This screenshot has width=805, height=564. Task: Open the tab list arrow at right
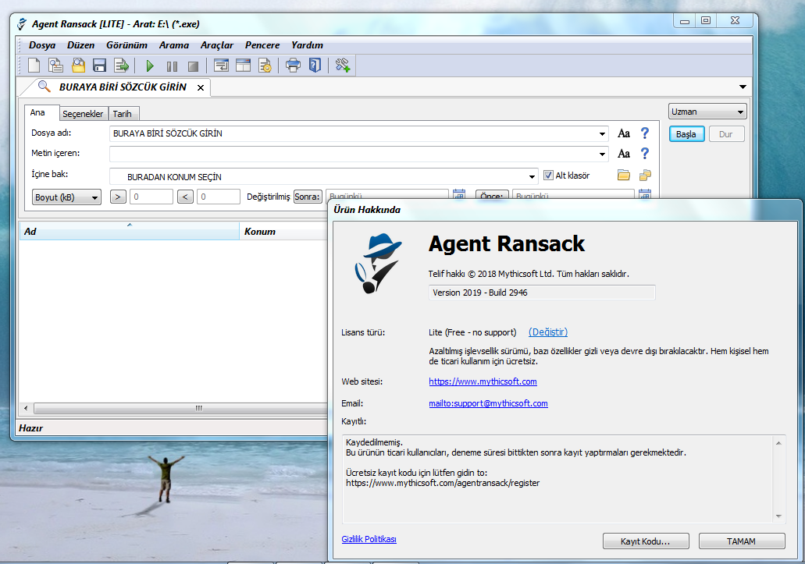tap(743, 87)
